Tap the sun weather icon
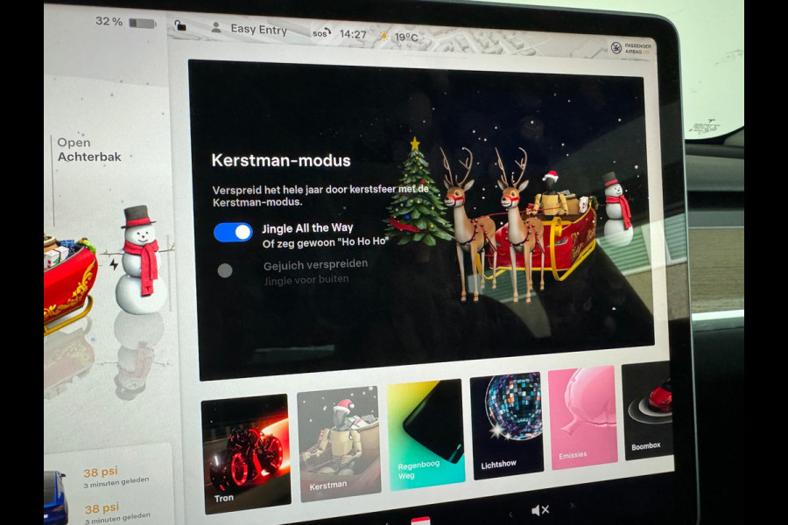 coord(384,36)
